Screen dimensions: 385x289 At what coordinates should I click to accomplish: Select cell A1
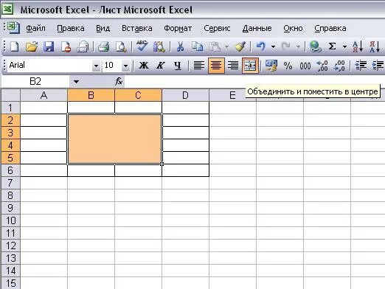click(x=44, y=108)
